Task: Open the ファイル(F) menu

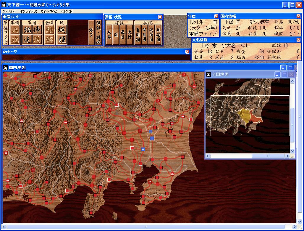Action: (9, 12)
